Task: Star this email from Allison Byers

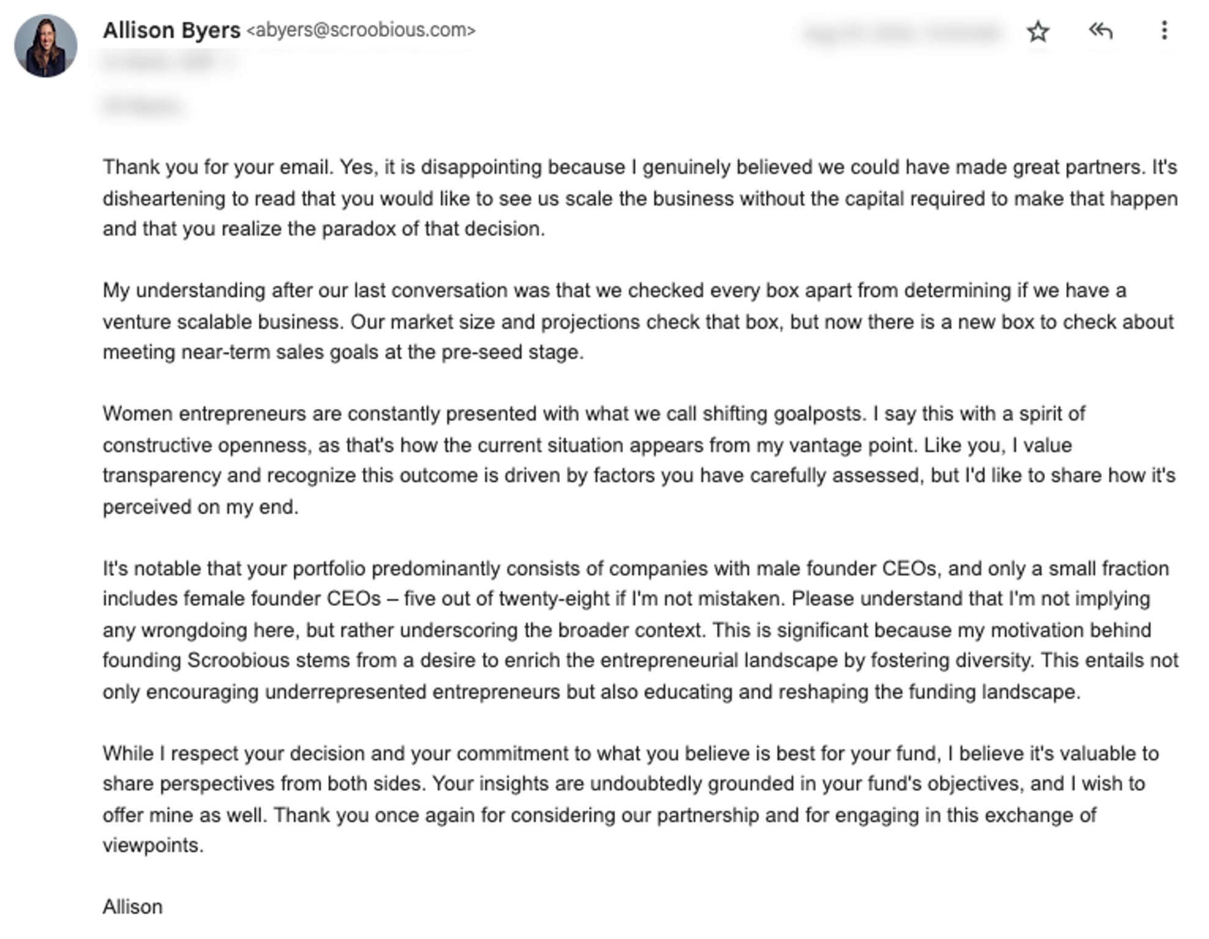Action: point(1038,31)
